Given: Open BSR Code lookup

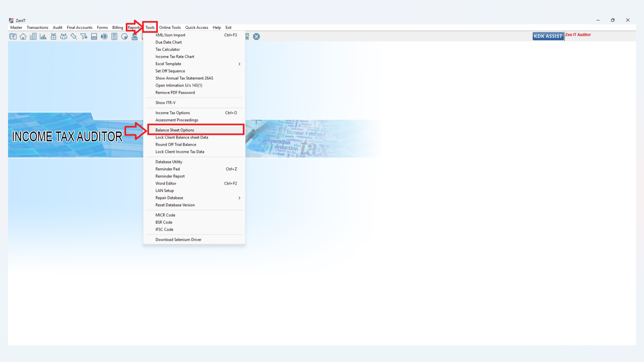Looking at the screenshot, I should tap(194, 222).
